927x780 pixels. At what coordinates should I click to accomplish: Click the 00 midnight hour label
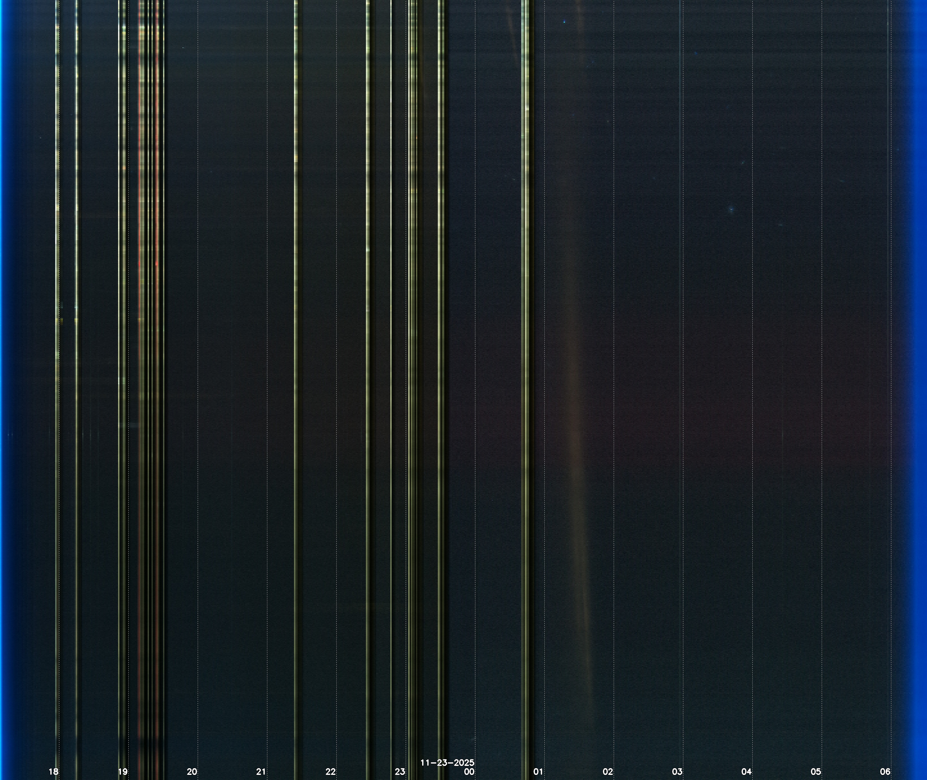click(469, 772)
